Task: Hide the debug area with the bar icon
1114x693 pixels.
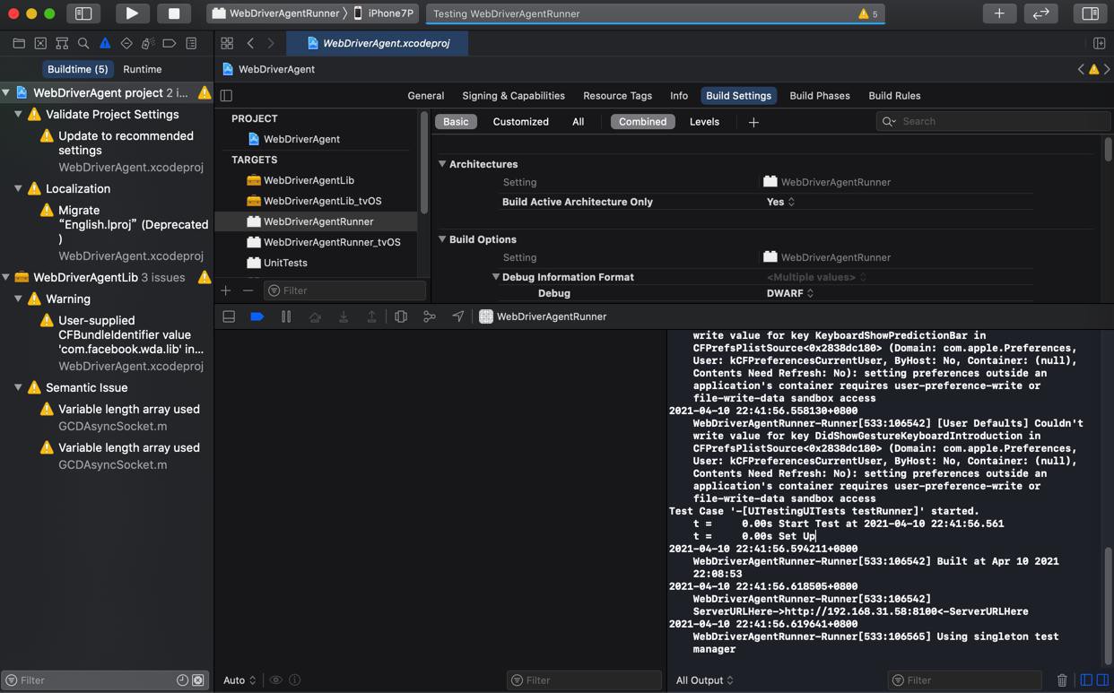Action: (x=229, y=316)
